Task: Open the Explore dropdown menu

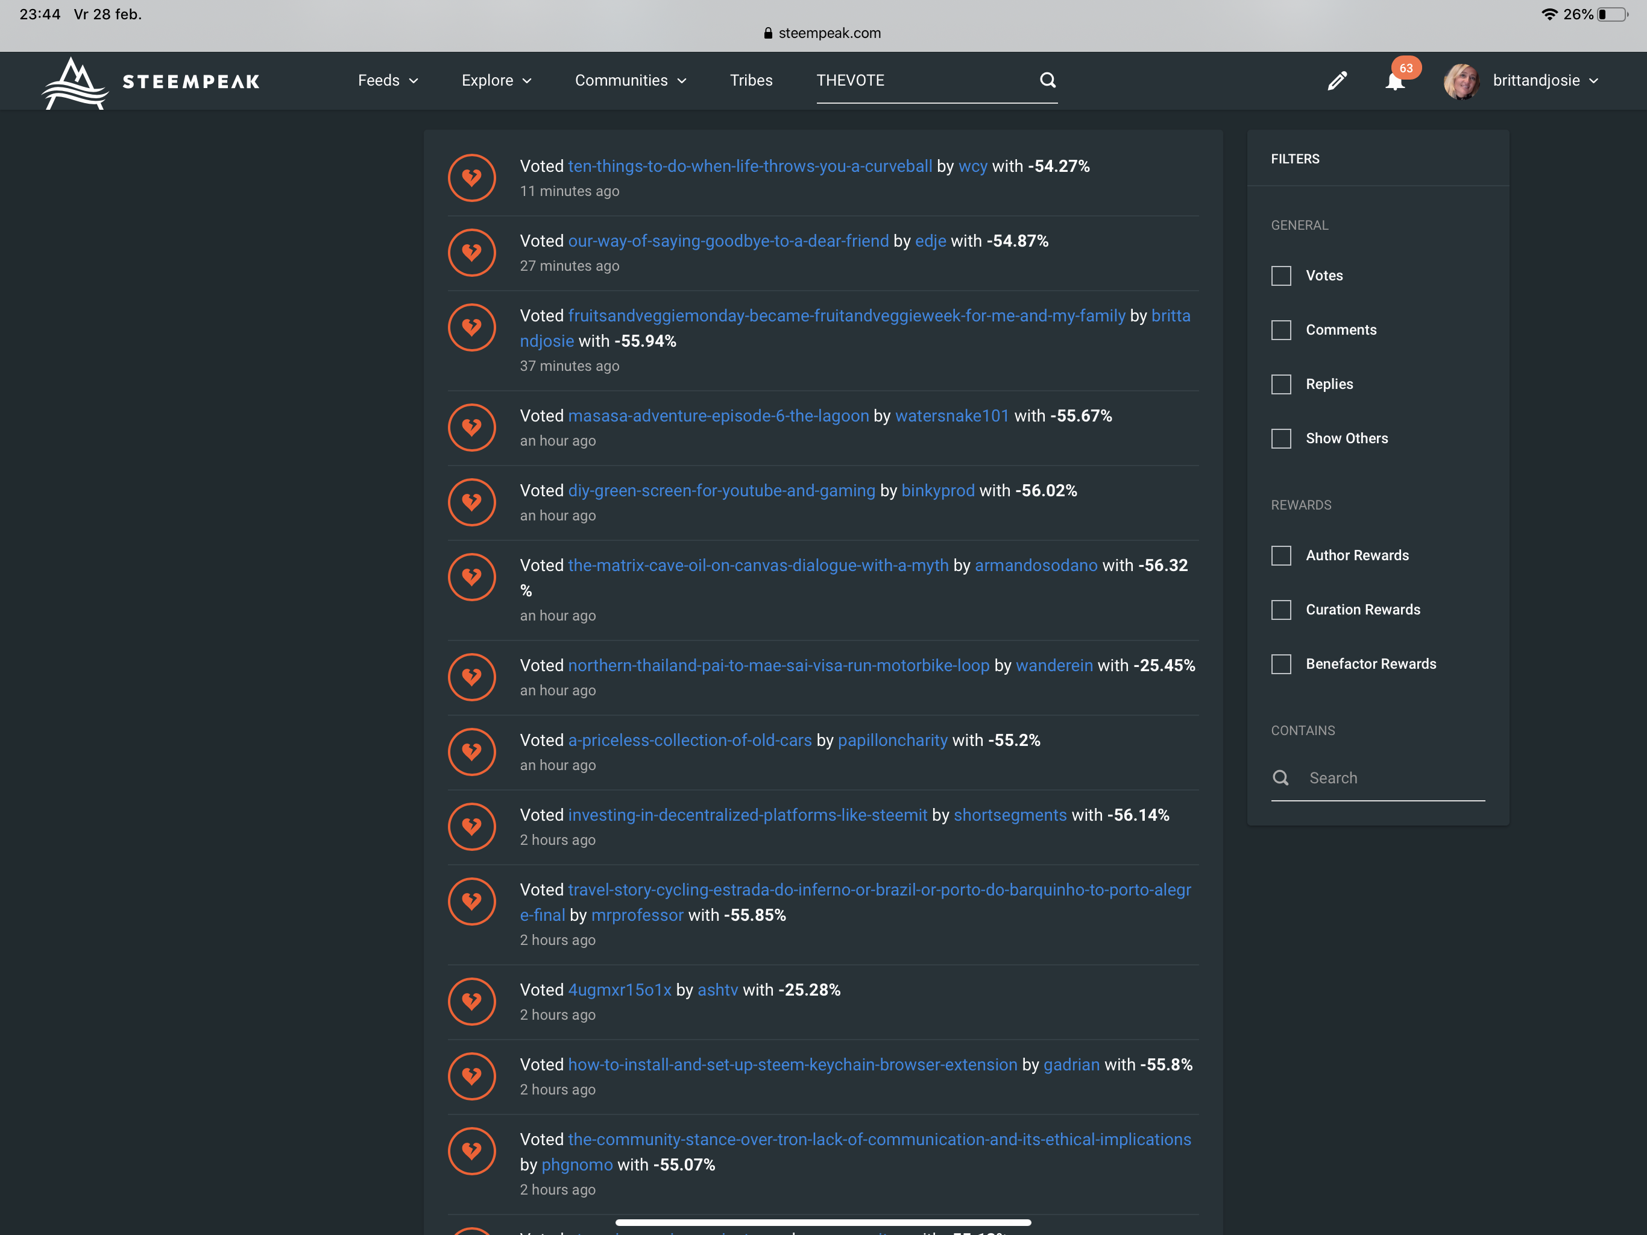Action: tap(496, 80)
